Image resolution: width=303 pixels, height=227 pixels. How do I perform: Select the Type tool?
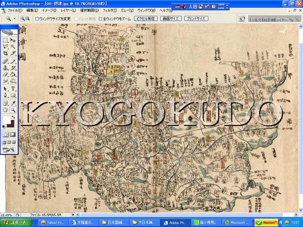pos(13,89)
